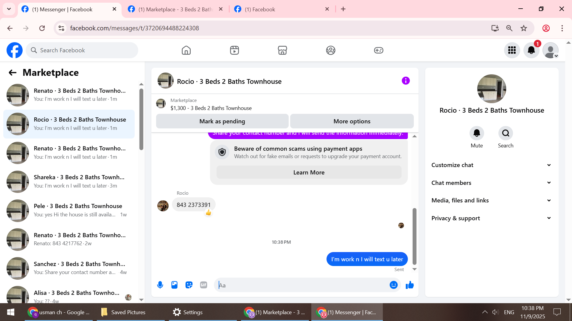Image resolution: width=572 pixels, height=321 pixels.
Task: Switch to the (1) Facebook tab
Action: [x=282, y=9]
